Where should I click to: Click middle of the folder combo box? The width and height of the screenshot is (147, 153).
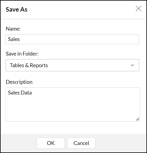coord(72,65)
